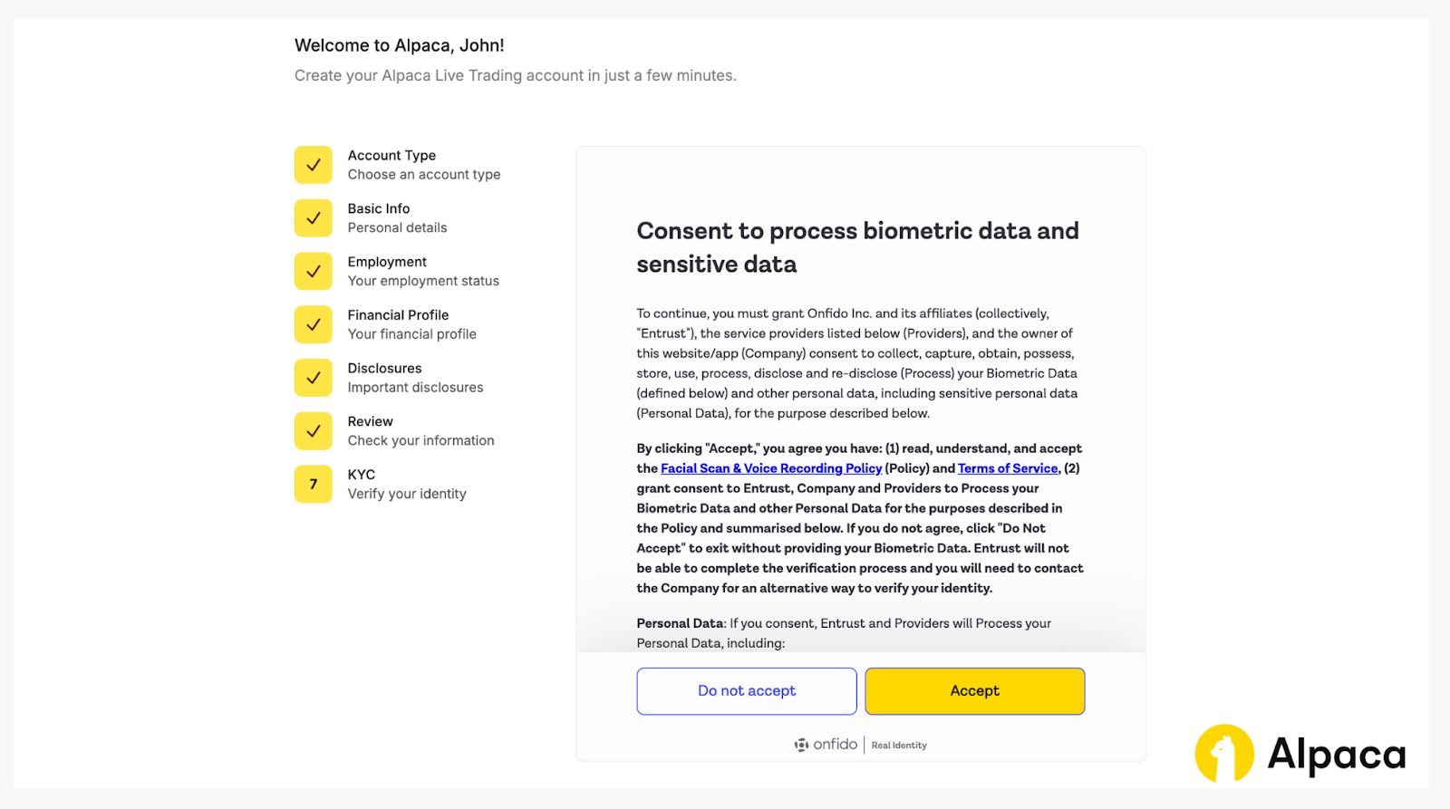
Task: Click the Financial Profile checkmark icon
Action: pos(314,324)
